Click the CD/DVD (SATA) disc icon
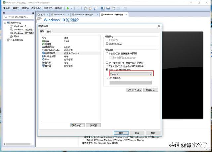Viewport: 212px width, 152px height. (43, 50)
